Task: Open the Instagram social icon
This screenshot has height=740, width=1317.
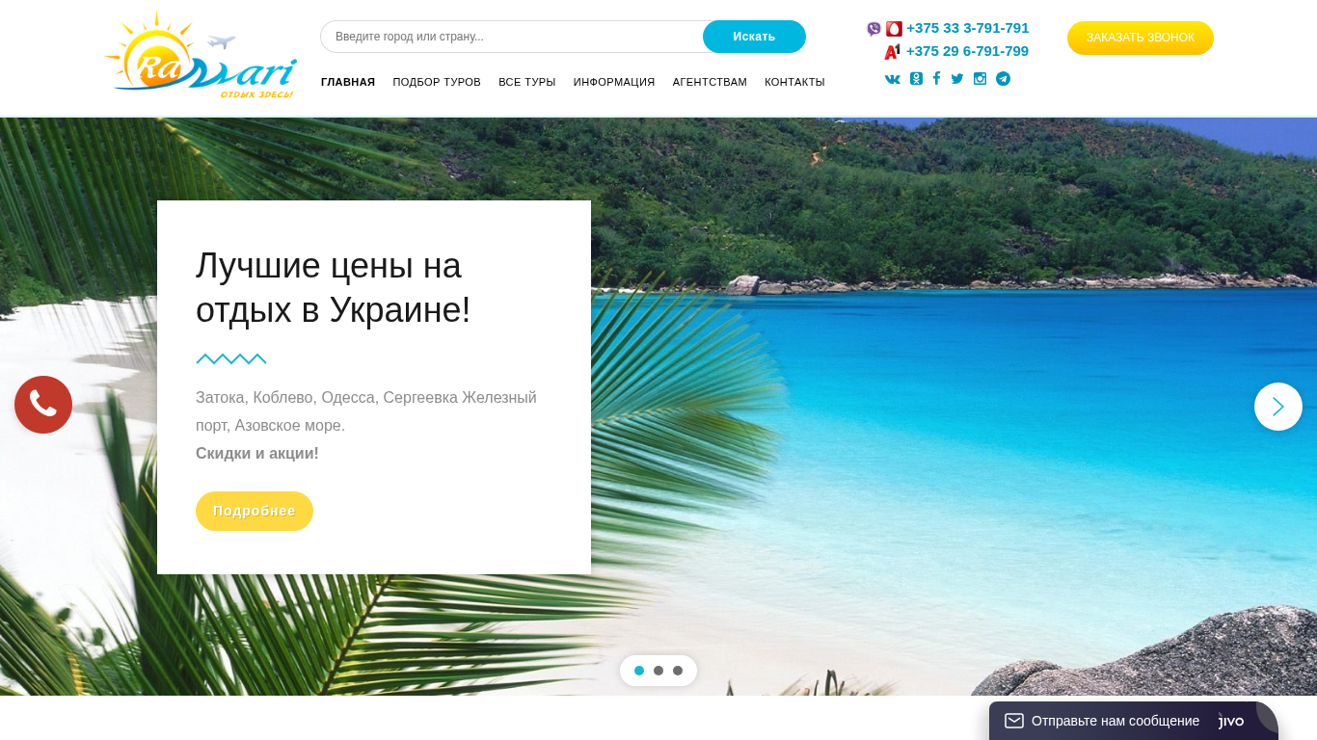Action: [980, 79]
